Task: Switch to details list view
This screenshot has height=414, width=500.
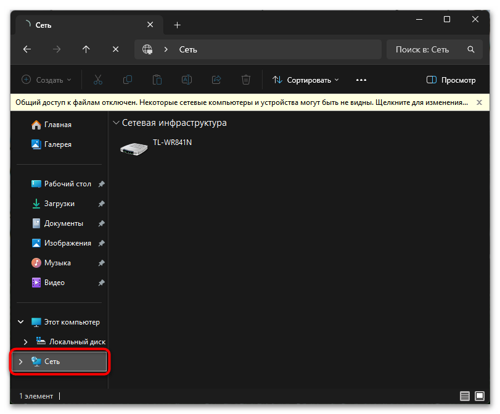Action: tap(464, 395)
